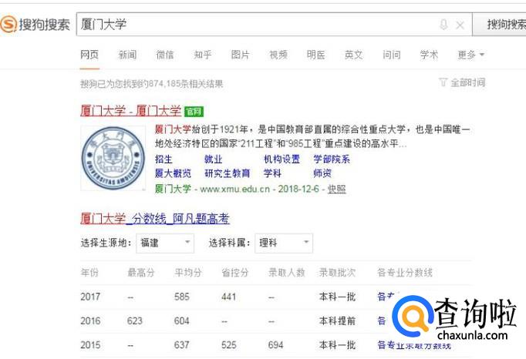Viewport: 526px width, 359px height.
Task: Click the 年份 column header
Action: tap(89, 273)
